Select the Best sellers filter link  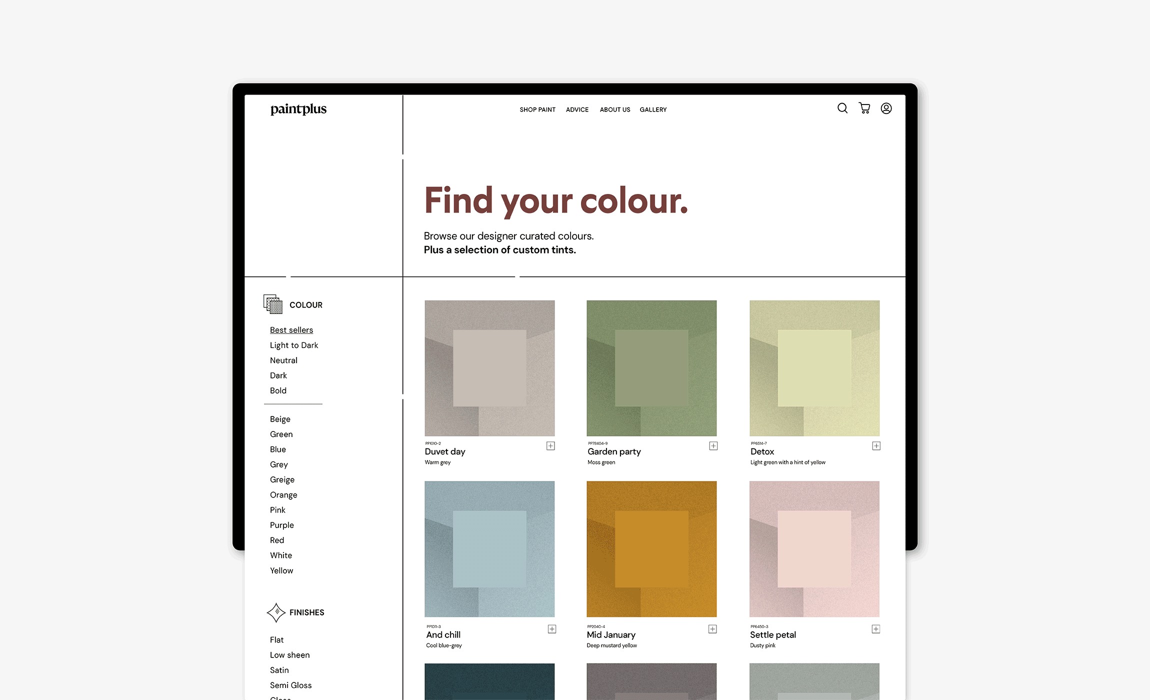pyautogui.click(x=291, y=330)
